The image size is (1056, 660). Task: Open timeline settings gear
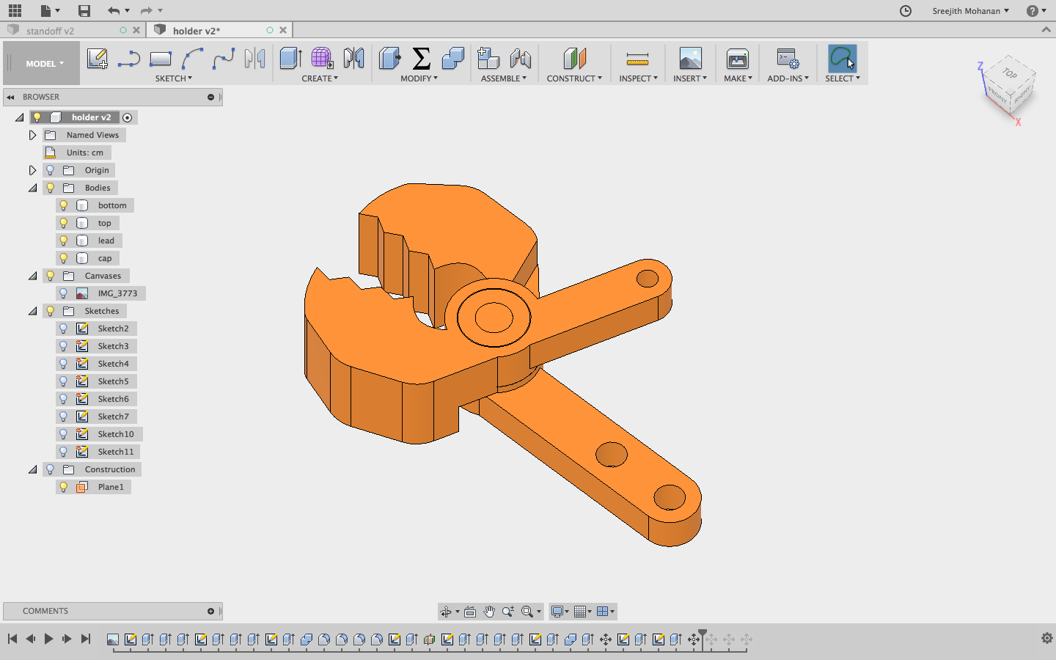(1046, 639)
